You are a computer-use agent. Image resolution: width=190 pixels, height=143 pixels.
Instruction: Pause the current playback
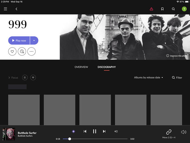tap(94, 131)
